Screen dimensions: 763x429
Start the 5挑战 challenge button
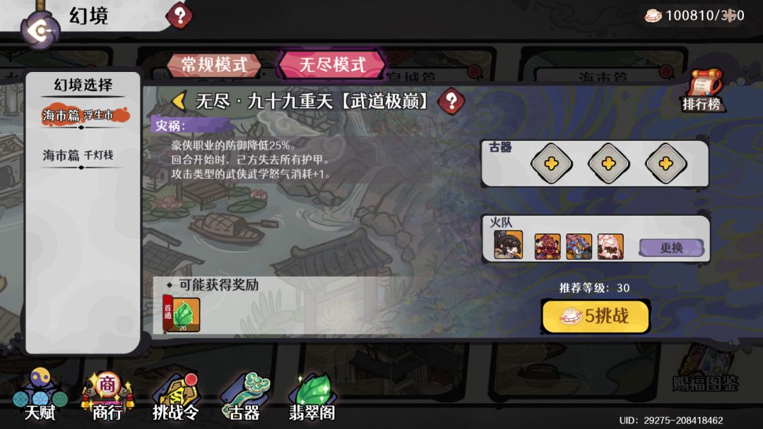tap(596, 316)
